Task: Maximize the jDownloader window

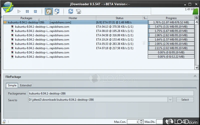Action: (190, 4)
